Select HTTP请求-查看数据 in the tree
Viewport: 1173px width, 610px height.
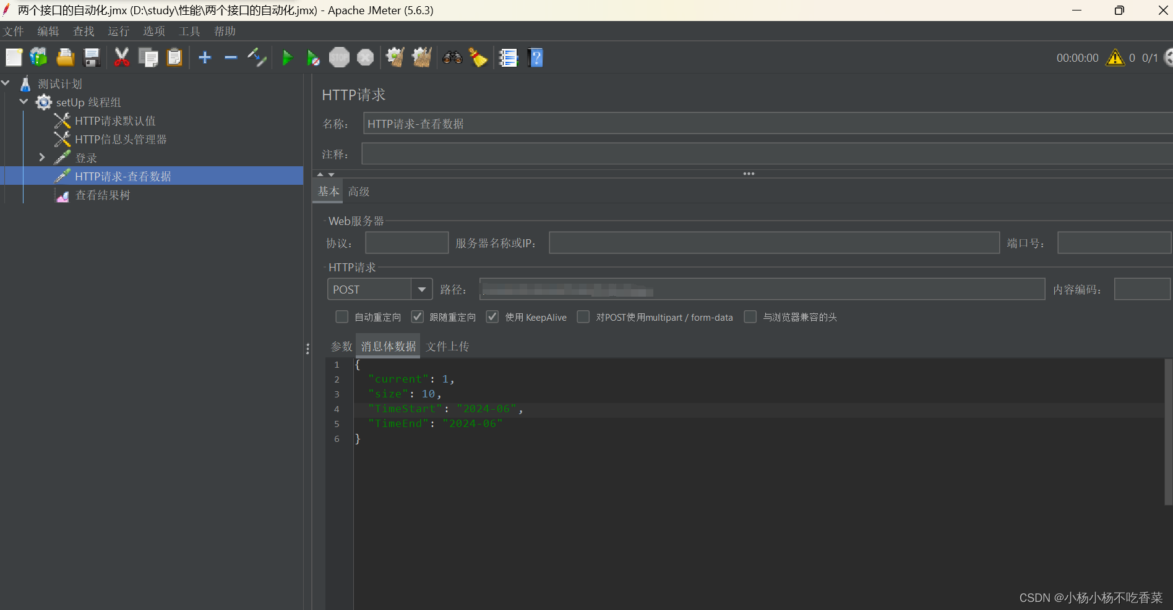click(x=123, y=176)
